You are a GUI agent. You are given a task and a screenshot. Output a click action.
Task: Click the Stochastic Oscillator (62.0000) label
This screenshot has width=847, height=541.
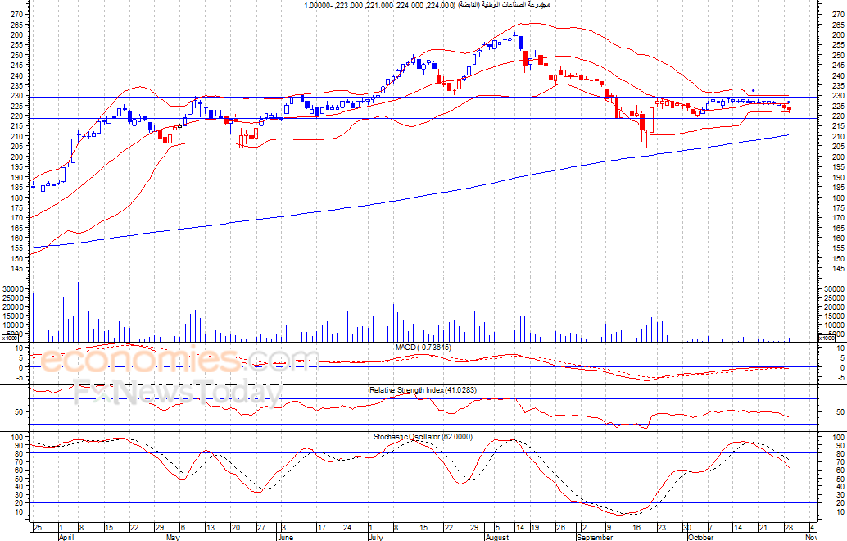pyautogui.click(x=423, y=436)
